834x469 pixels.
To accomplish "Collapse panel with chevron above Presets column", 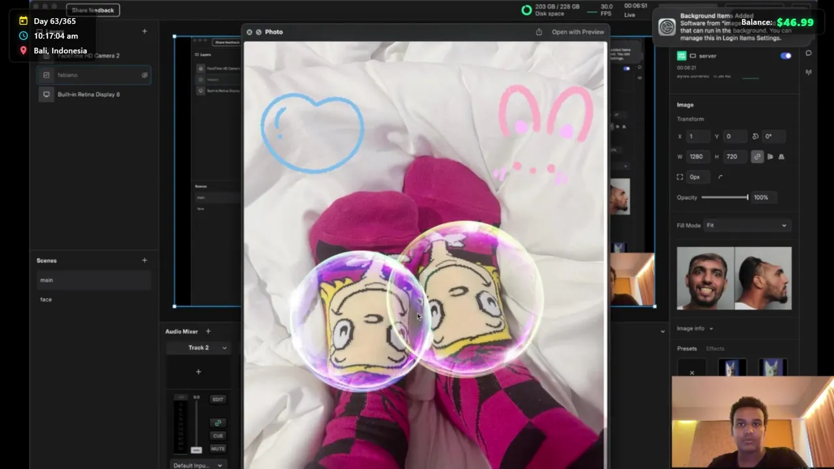I will pyautogui.click(x=663, y=332).
